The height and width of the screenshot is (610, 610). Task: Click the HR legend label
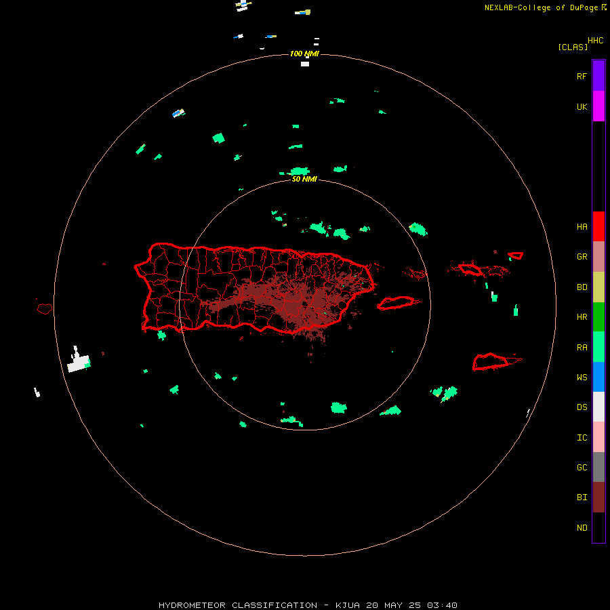[582, 317]
